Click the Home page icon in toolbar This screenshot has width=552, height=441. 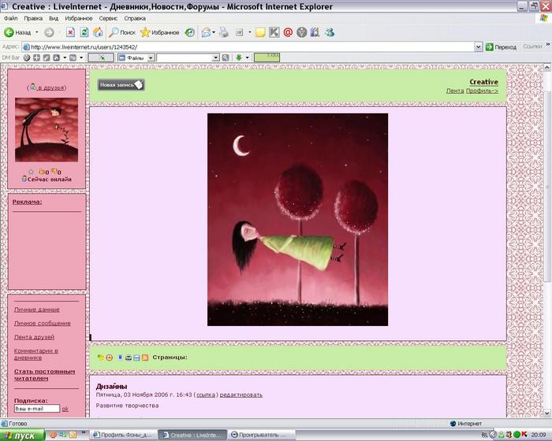(x=98, y=32)
